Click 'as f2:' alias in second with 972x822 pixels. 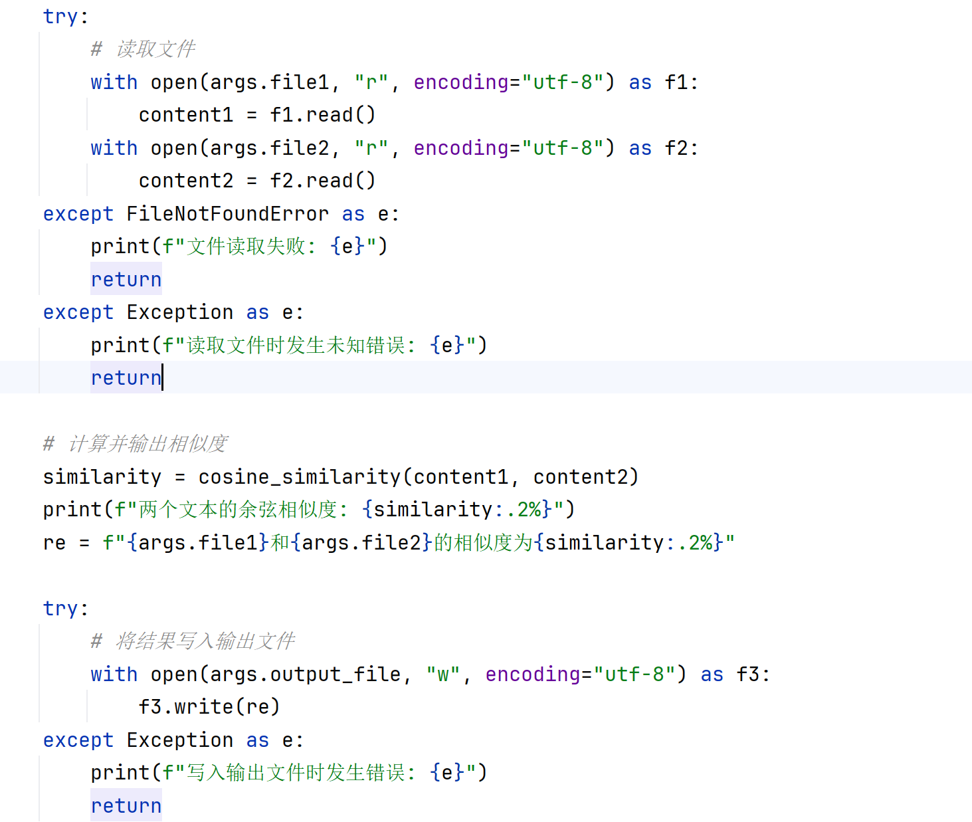click(664, 148)
